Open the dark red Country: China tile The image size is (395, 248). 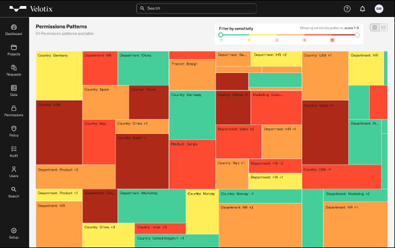149,102
